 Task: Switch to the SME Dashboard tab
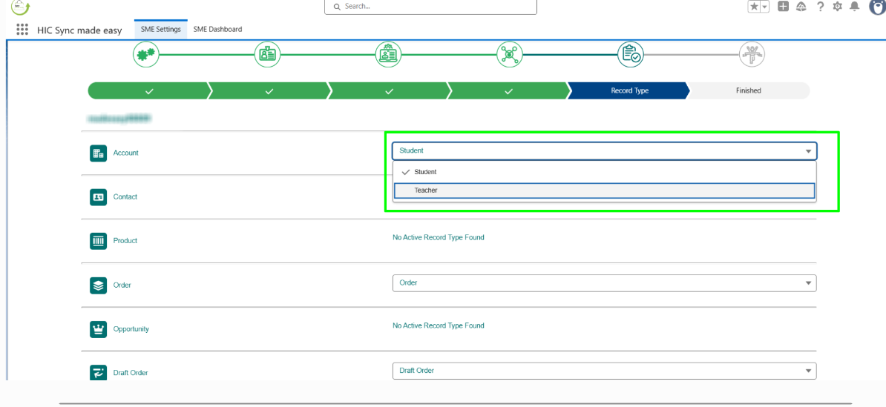click(217, 30)
